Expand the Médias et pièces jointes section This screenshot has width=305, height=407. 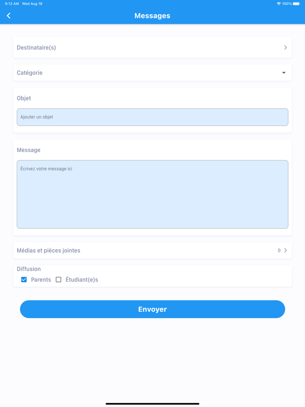pos(152,251)
